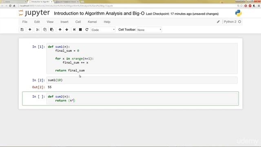Run cell and select next

(x=74, y=30)
